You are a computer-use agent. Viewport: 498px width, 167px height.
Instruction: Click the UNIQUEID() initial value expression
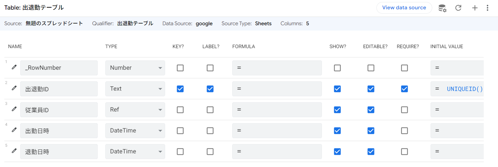464,89
